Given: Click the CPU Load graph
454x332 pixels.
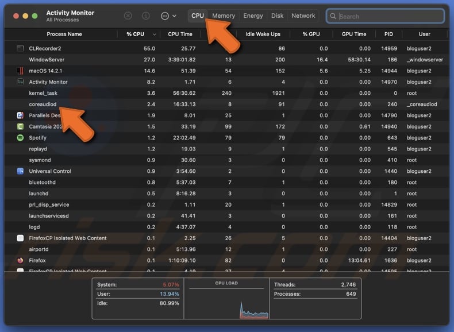Looking at the screenshot, I should 226,303.
